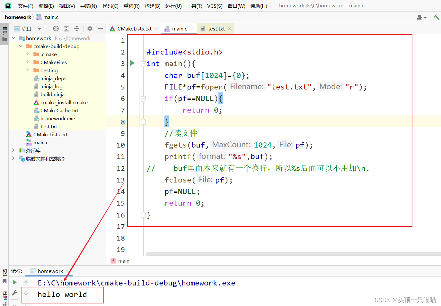Fold the if block at line 6
The height and width of the screenshot is (306, 441).
pyautogui.click(x=144, y=99)
